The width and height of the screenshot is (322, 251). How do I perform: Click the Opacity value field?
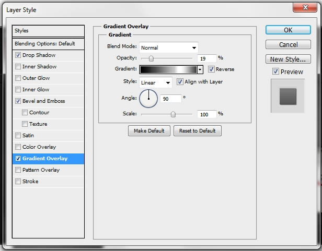pyautogui.click(x=206, y=58)
